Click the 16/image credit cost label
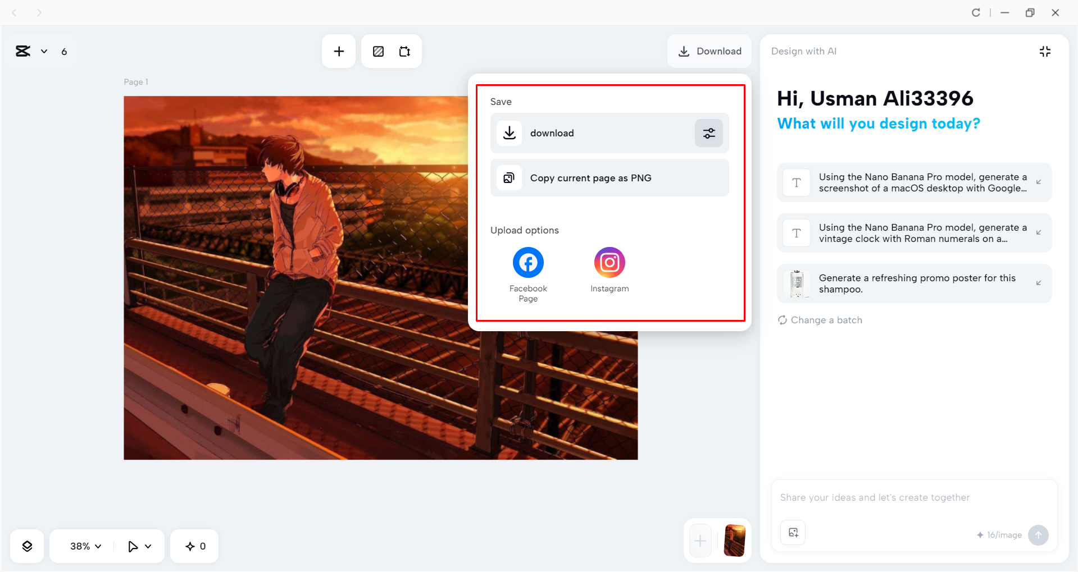Viewport: 1078px width, 572px height. click(999, 535)
